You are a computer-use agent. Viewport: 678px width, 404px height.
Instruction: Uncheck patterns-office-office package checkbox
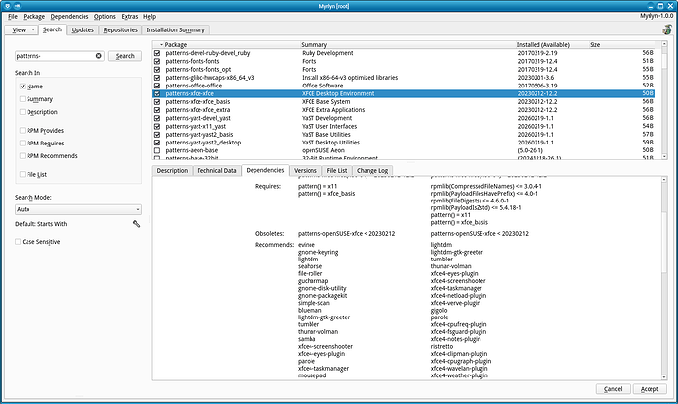pyautogui.click(x=157, y=86)
